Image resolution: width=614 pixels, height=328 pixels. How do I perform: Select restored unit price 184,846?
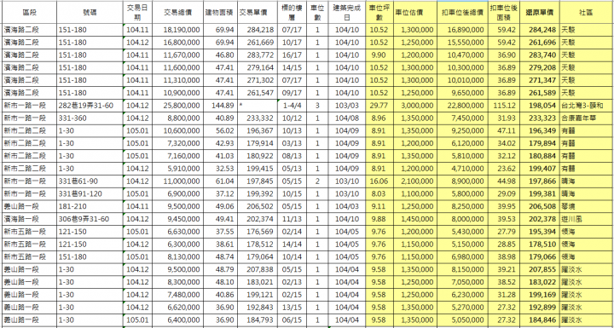pos(540,320)
